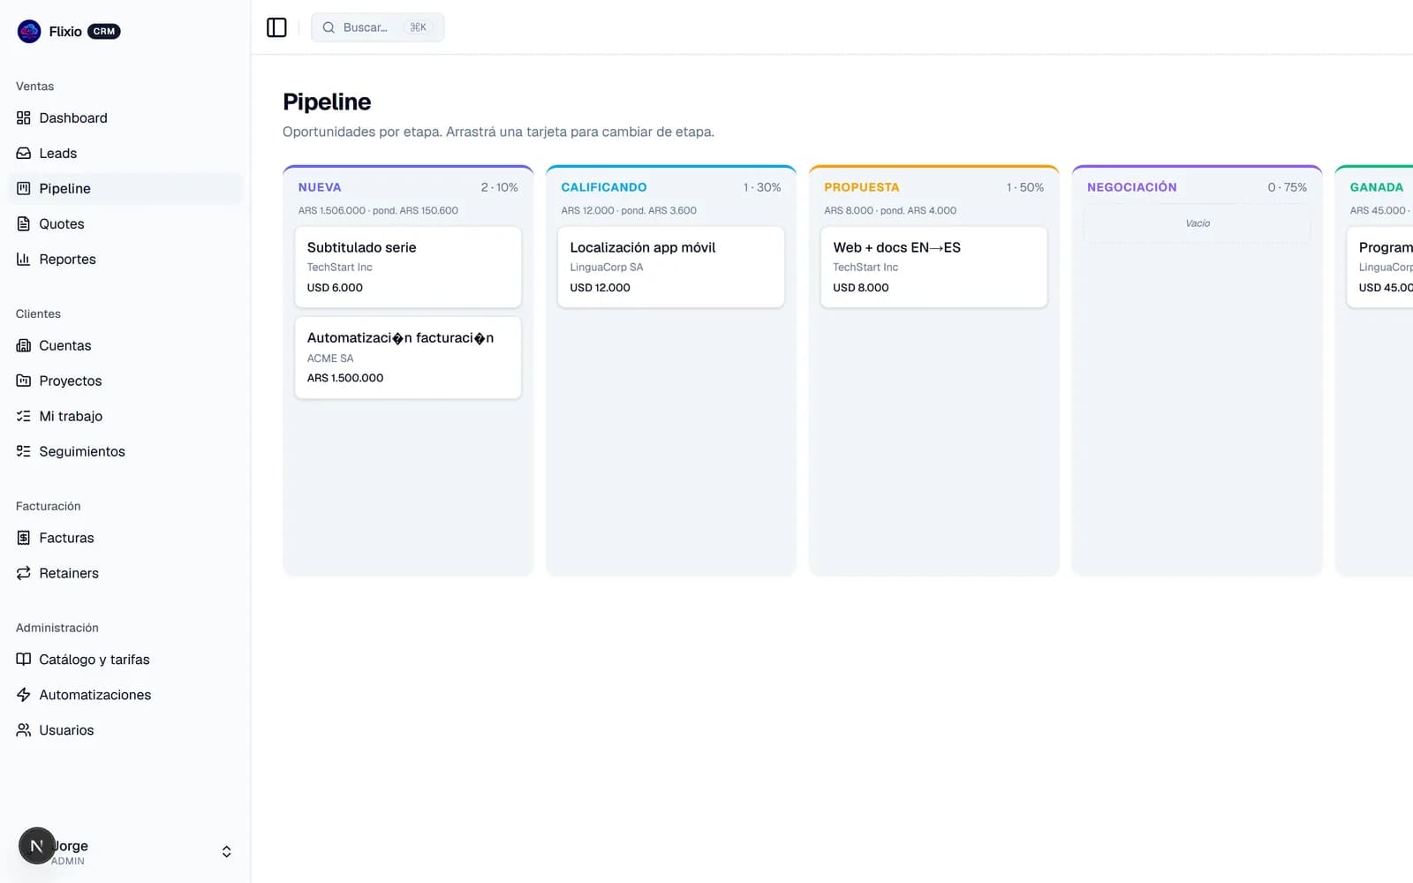Viewport: 1413px width, 883px height.
Task: Click the 0 · 75% count in Negociación
Action: tap(1288, 187)
